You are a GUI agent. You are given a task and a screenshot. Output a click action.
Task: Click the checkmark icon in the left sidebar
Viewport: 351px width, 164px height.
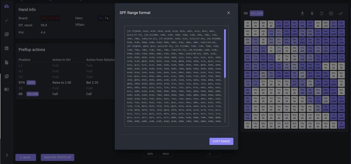pyautogui.click(x=7, y=20)
